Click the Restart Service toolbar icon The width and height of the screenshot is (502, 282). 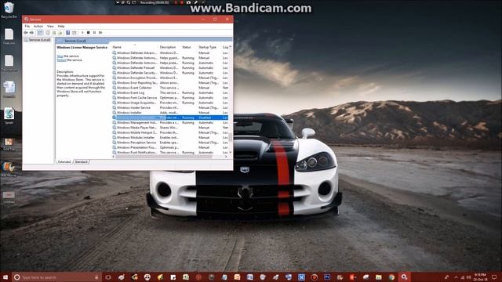100,33
